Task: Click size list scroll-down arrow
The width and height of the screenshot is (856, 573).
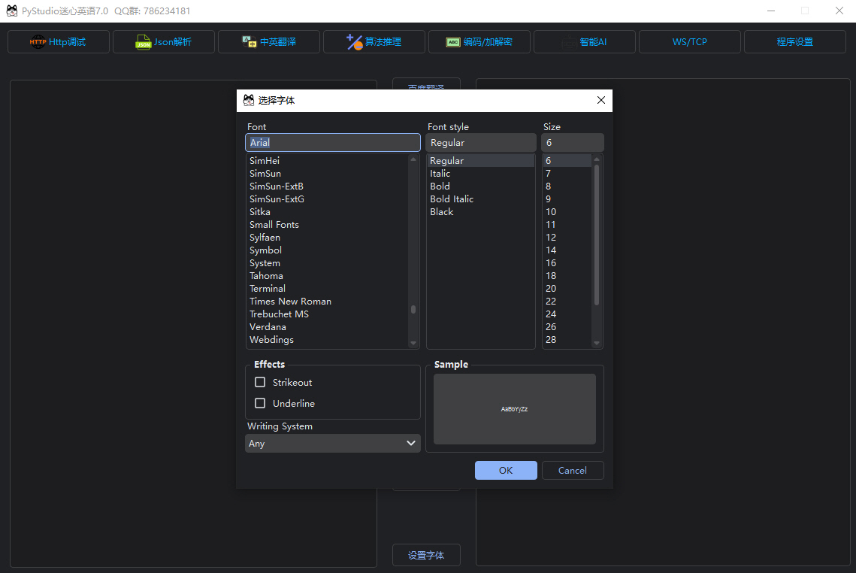Action: (597, 343)
